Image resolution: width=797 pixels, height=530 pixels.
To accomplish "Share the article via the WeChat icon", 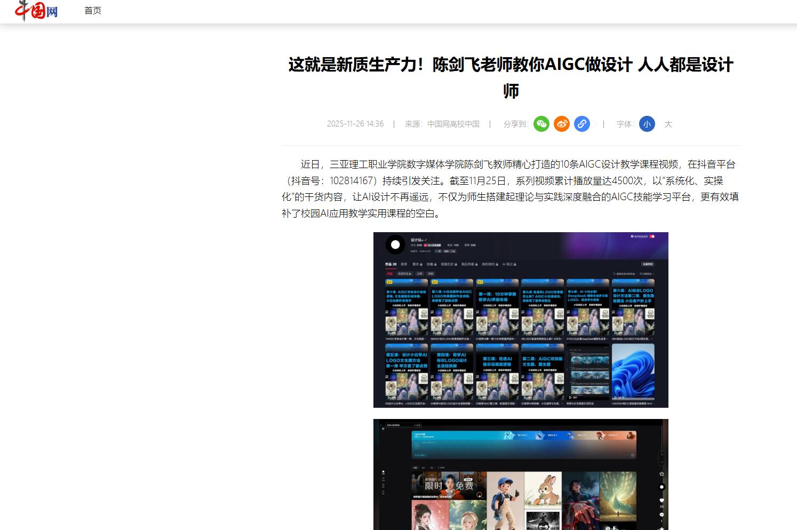I will tap(542, 124).
